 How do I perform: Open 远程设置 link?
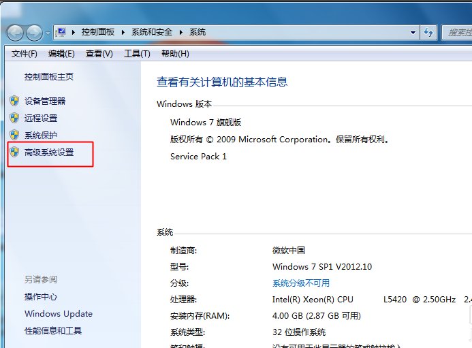pos(41,118)
